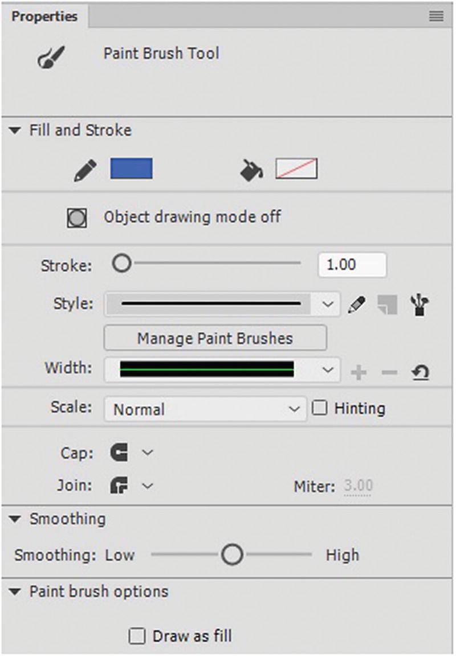This screenshot has height=657, width=456.
Task: Open the blue stroke color swatch
Action: pos(131,169)
